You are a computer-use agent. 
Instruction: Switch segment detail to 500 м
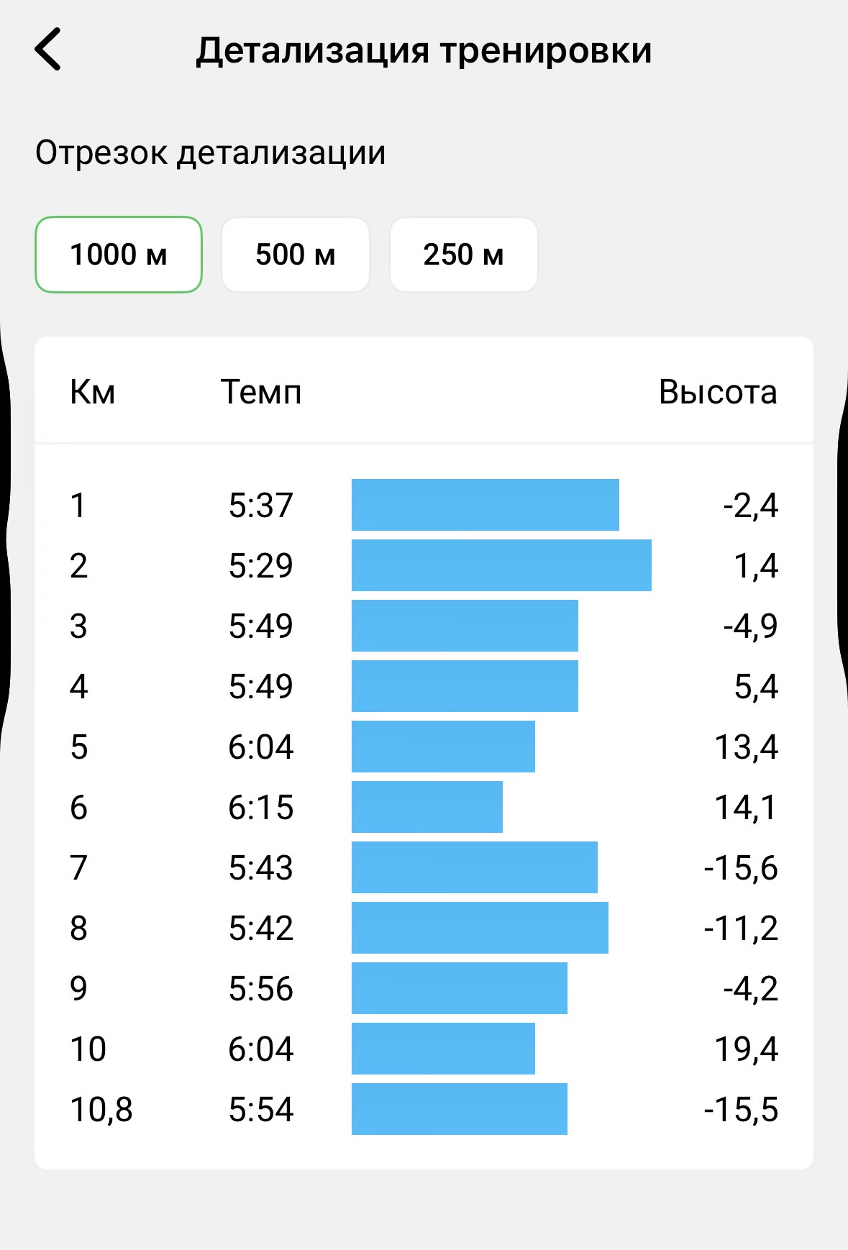point(296,255)
